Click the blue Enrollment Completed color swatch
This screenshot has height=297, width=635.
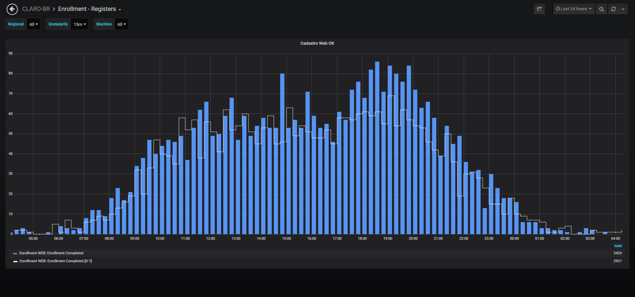[15, 253]
